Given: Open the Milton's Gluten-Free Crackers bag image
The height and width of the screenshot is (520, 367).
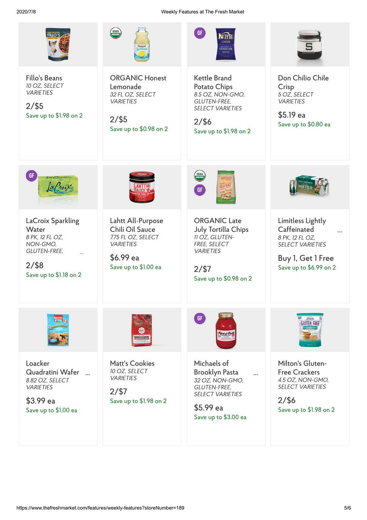Looking at the screenshot, I should [310, 330].
